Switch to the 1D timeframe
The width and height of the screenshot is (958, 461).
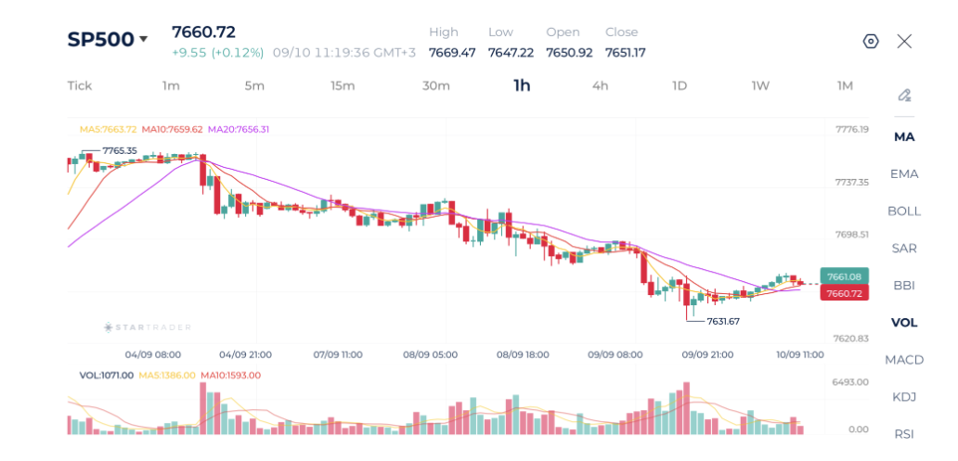click(x=680, y=85)
